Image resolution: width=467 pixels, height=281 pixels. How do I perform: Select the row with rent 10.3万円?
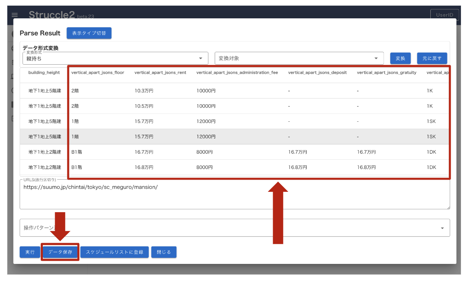(144, 91)
